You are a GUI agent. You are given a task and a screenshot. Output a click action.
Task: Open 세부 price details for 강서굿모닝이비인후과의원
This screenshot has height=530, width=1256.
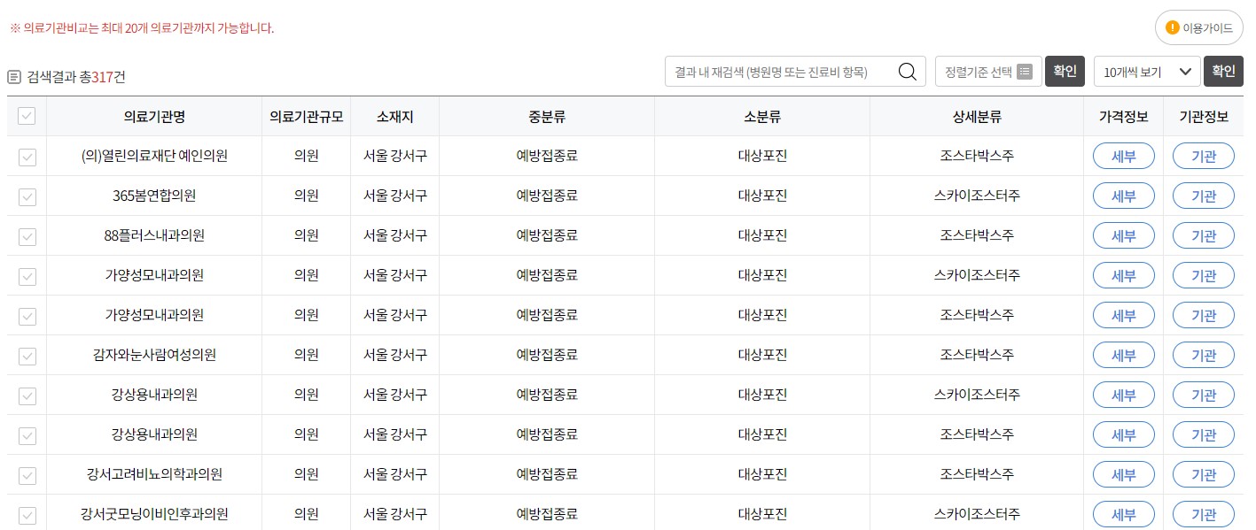tap(1123, 515)
